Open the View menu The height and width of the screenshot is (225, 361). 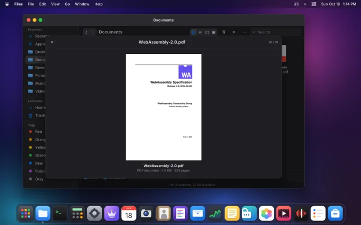55,4
